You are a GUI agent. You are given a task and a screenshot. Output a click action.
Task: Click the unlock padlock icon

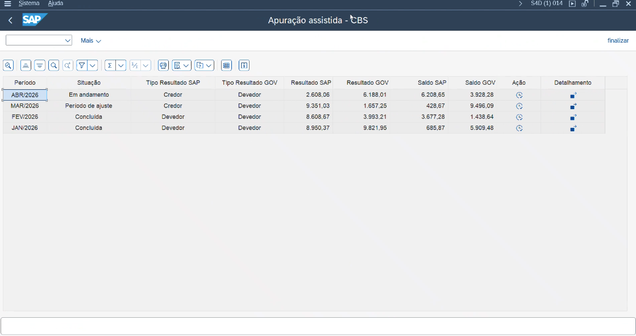(584, 3)
